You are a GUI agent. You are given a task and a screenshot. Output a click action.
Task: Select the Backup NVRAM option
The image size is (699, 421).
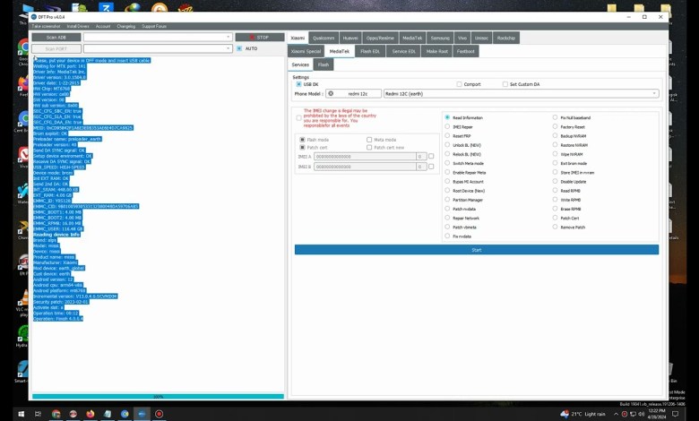[555, 136]
